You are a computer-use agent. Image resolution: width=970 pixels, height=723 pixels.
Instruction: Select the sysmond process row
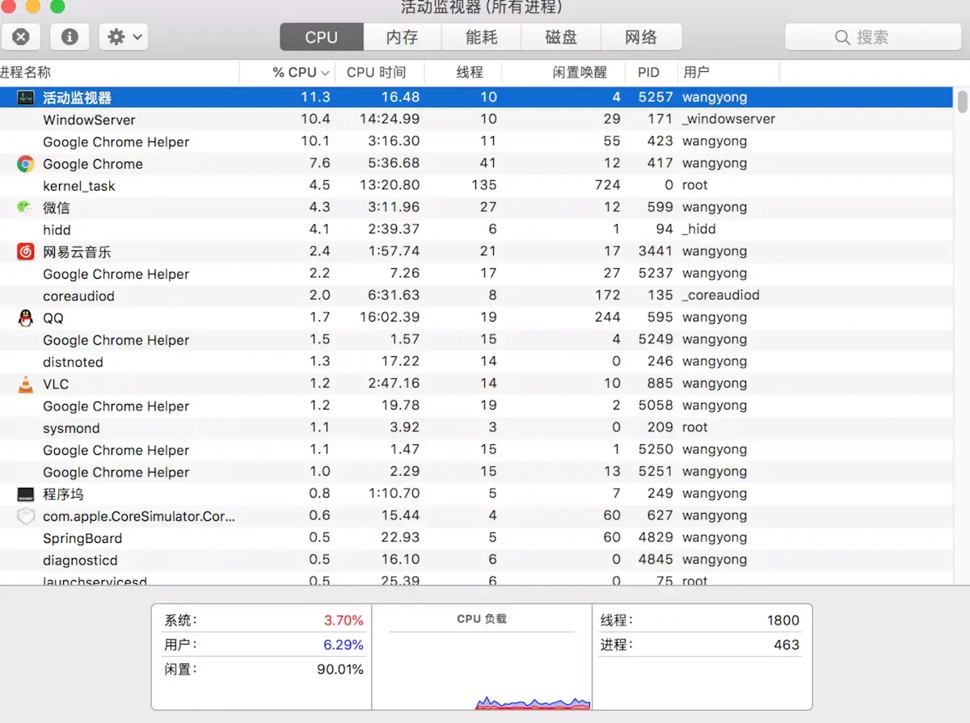pyautogui.click(x=477, y=428)
